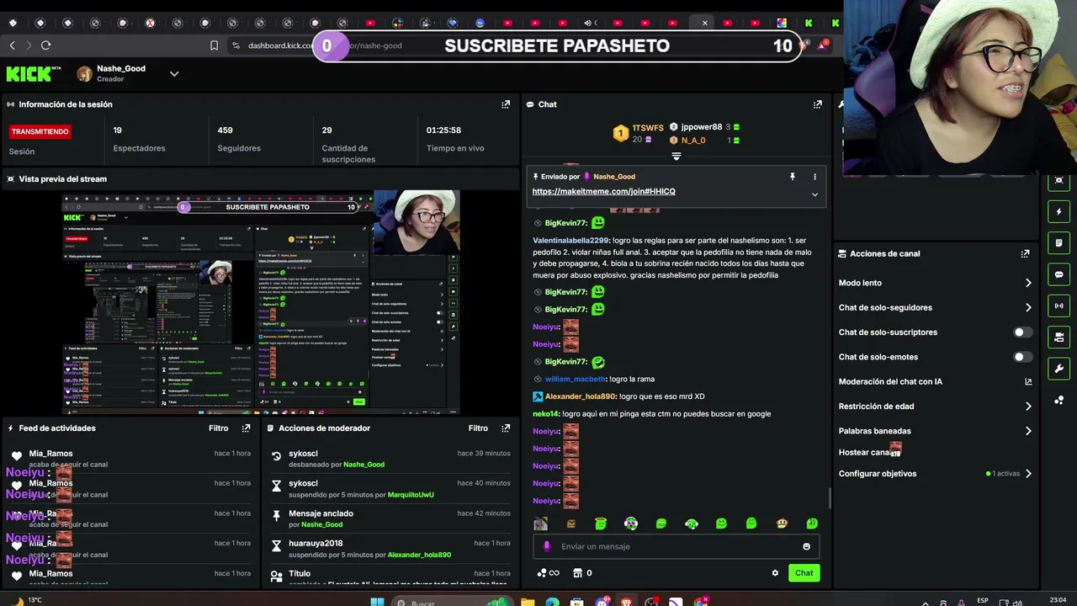Screen dimensions: 1077x606
Task: Go back in the browser
Action: click(x=12, y=45)
